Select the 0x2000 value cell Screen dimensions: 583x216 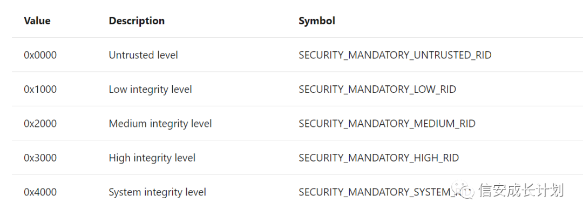pos(40,124)
